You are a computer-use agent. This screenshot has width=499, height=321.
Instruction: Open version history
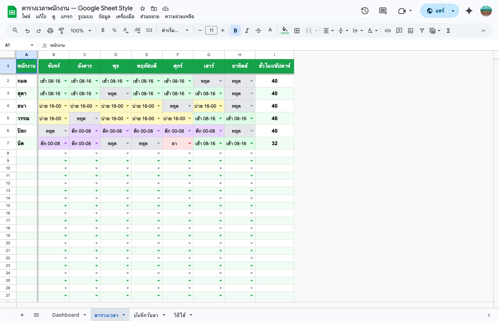[365, 11]
